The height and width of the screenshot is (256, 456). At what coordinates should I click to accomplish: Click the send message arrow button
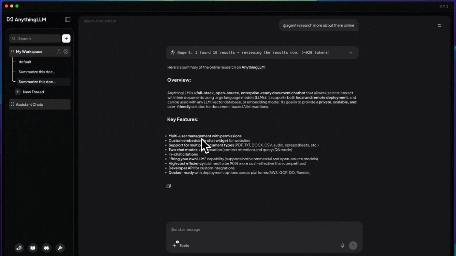[x=353, y=246]
